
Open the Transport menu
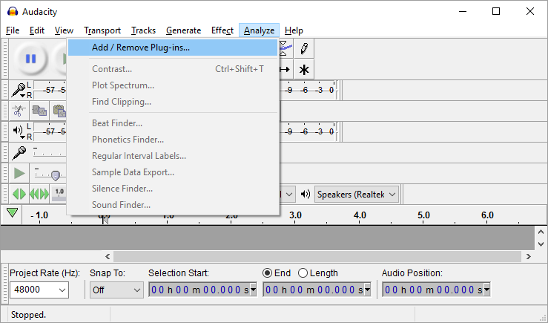102,30
